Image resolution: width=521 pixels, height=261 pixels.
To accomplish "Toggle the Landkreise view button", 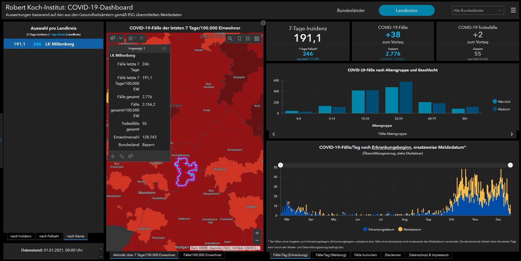I will click(406, 10).
